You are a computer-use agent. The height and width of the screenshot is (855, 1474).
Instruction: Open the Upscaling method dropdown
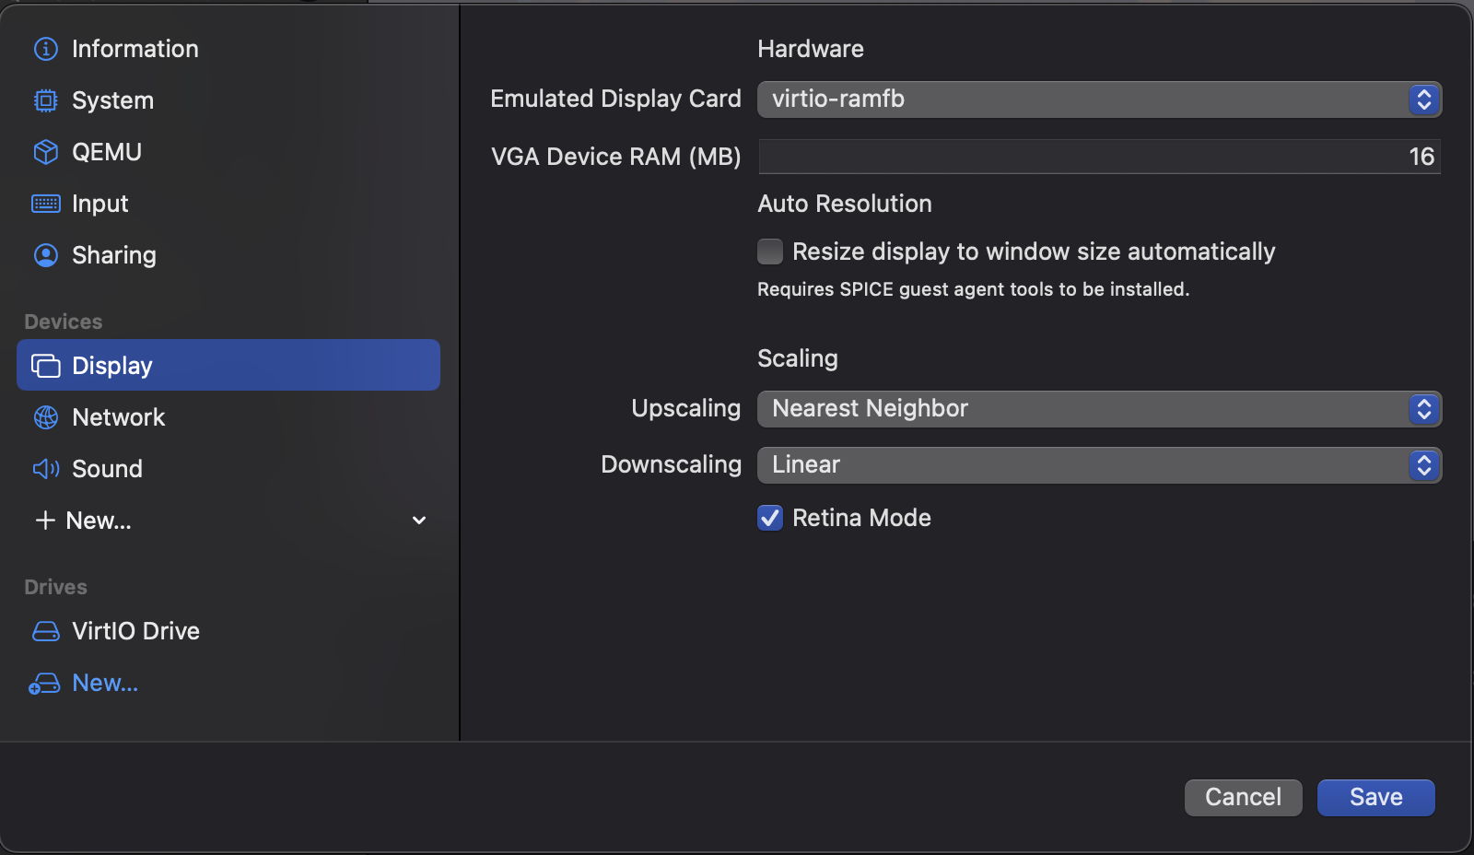1098,409
